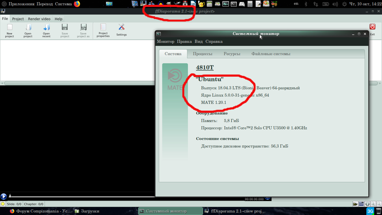This screenshot has height=215, width=382.
Task: Open the Render video ribbon tab
Action: [39, 19]
